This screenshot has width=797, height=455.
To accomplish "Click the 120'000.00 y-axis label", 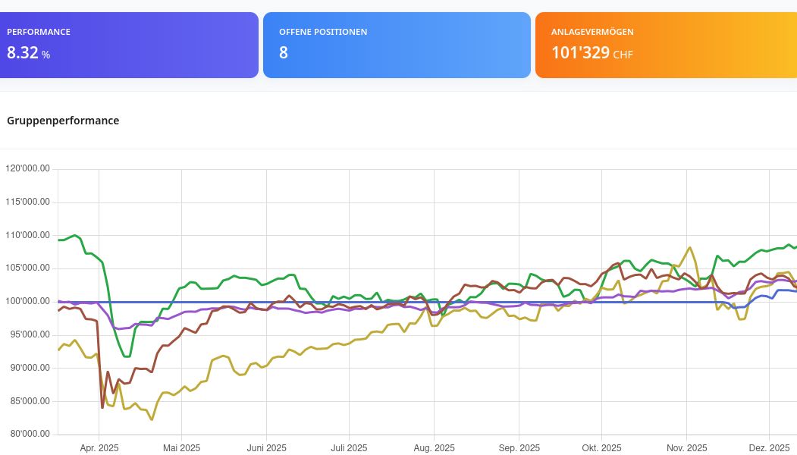I will tap(27, 168).
